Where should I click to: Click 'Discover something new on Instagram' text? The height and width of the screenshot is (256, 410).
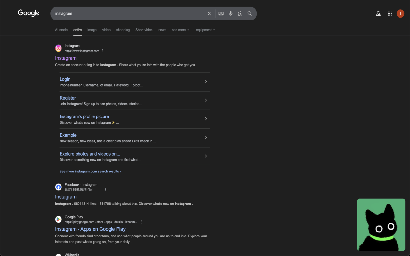[x=100, y=160]
